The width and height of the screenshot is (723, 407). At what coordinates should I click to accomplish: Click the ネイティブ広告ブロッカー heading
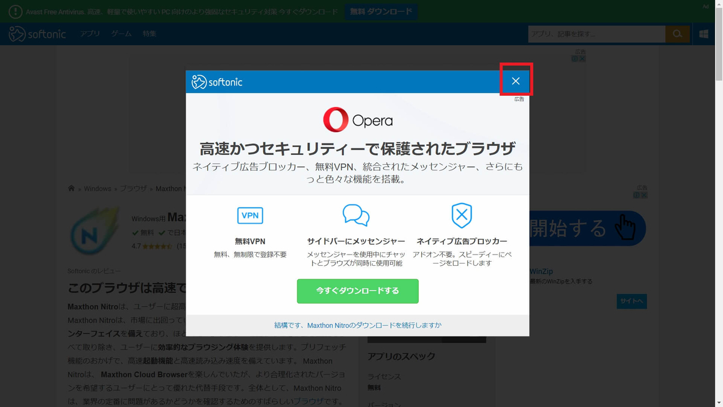coord(462,241)
